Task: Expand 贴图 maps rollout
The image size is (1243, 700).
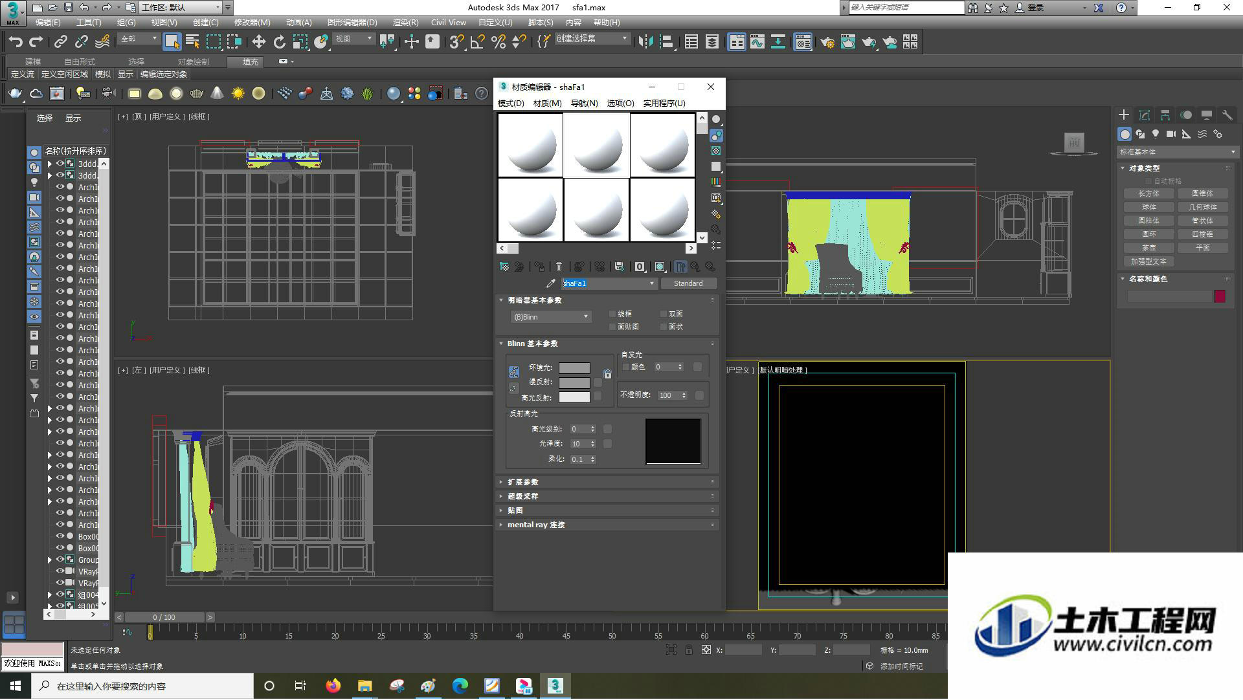Action: point(608,510)
